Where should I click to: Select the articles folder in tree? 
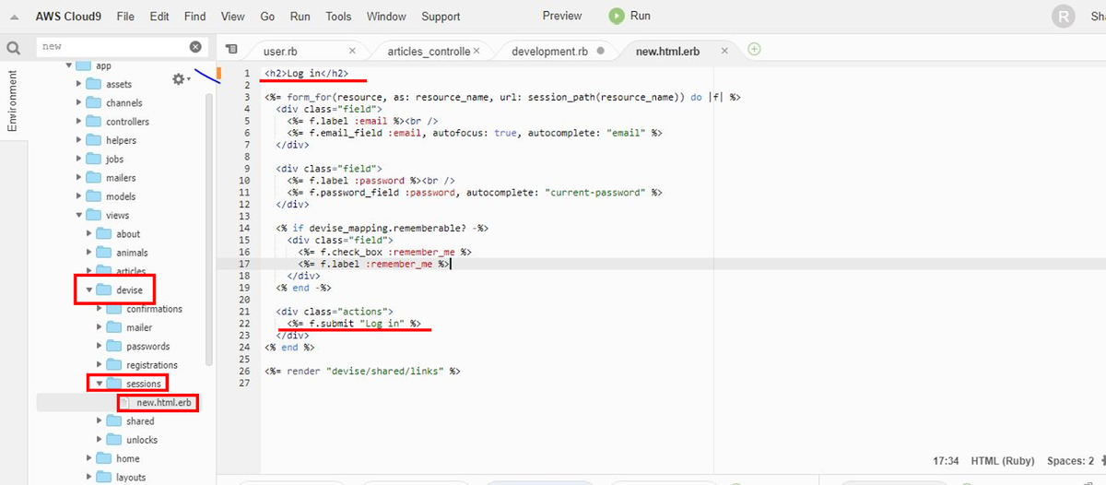tap(131, 272)
